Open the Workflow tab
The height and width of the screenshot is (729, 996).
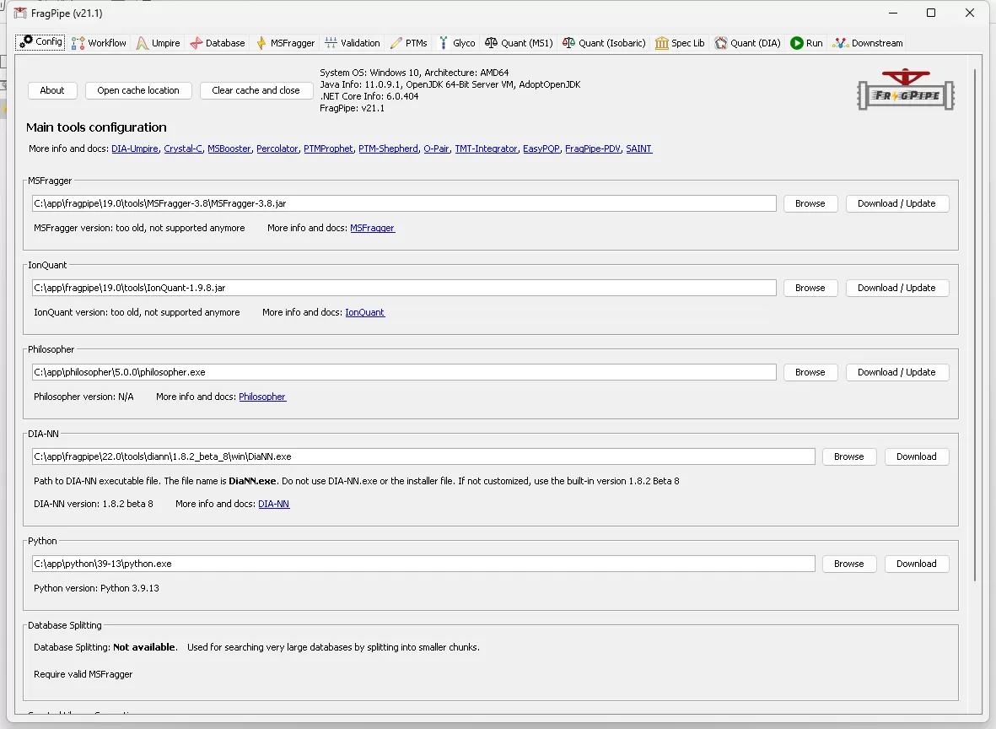point(100,43)
